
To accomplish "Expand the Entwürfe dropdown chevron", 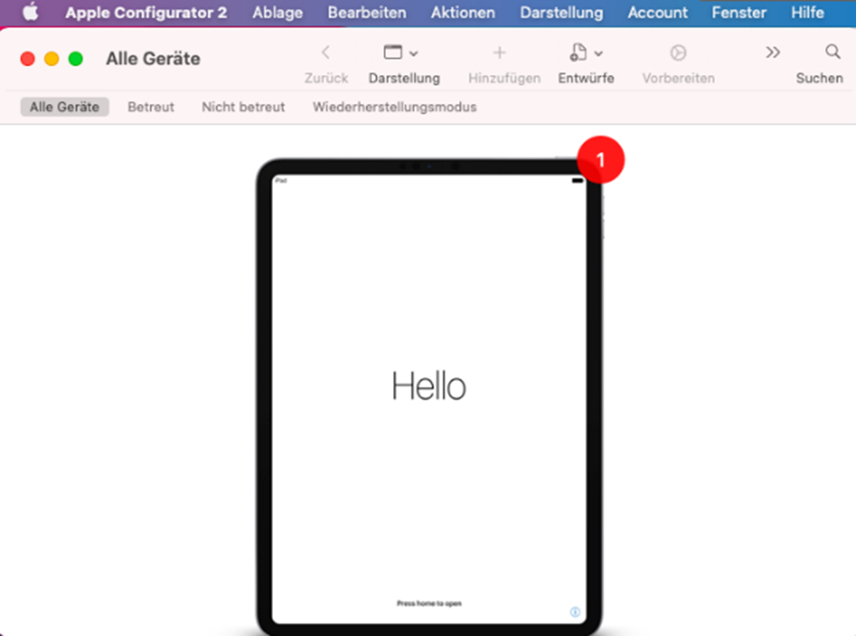I will point(598,53).
